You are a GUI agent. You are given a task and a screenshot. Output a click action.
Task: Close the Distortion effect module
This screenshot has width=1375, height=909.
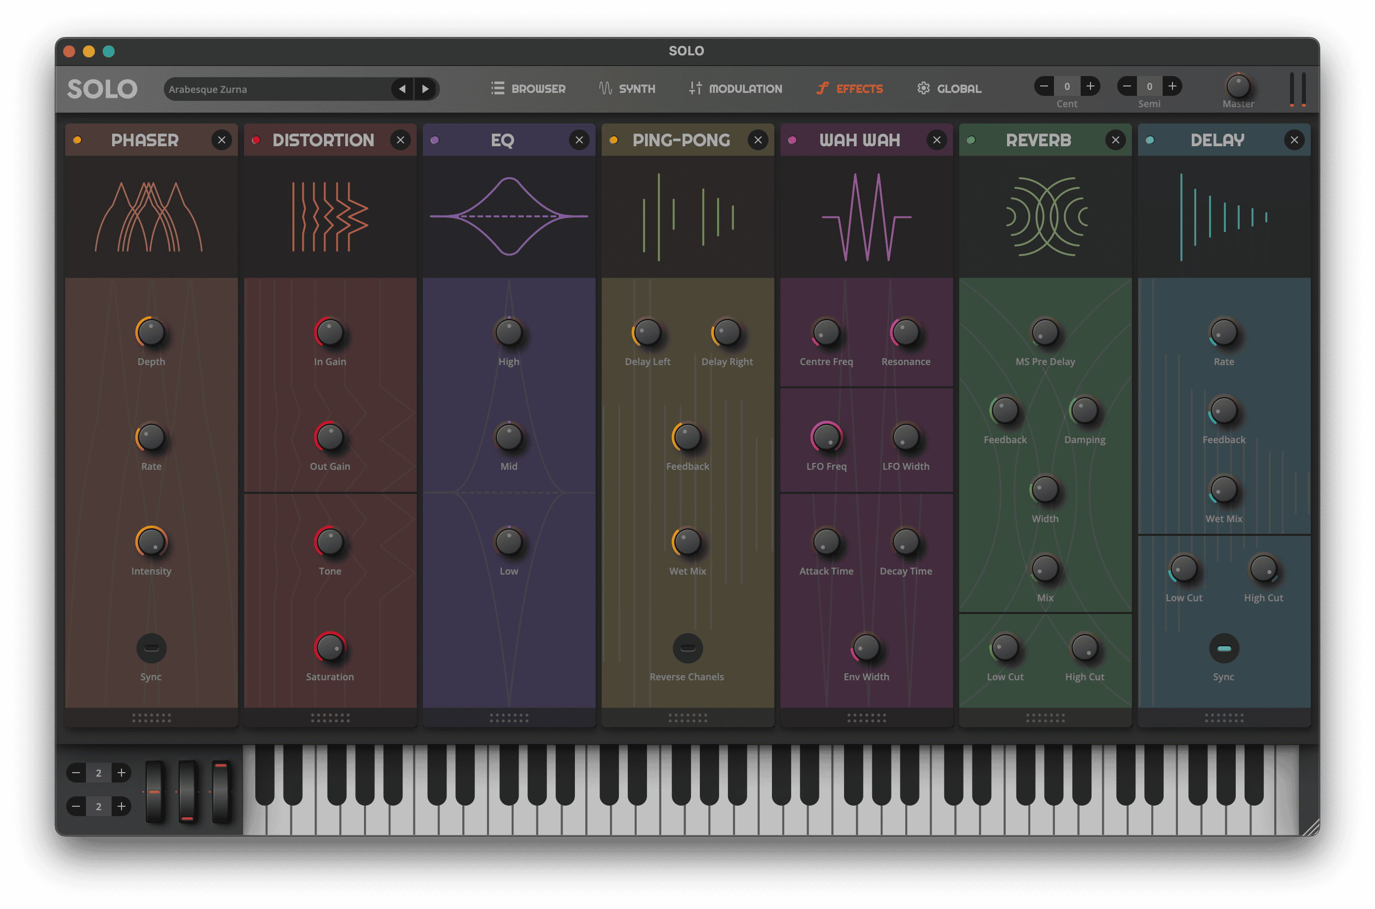pos(401,140)
